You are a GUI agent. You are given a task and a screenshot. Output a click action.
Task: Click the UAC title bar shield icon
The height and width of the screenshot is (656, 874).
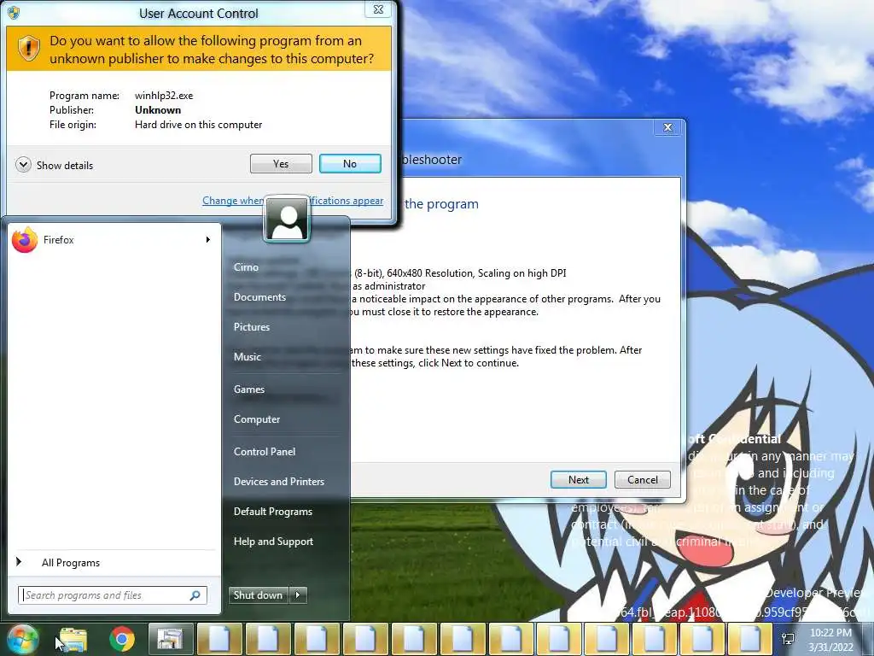click(14, 13)
